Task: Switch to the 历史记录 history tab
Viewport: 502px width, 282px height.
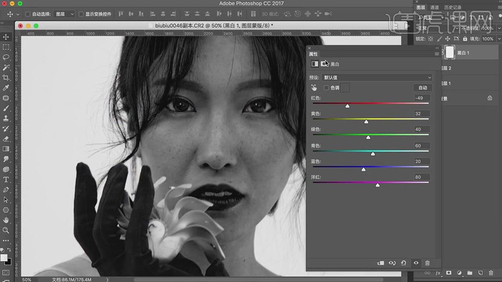Action: click(453, 8)
